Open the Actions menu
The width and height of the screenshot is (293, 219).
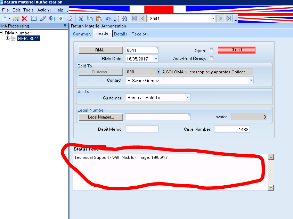tap(44, 10)
